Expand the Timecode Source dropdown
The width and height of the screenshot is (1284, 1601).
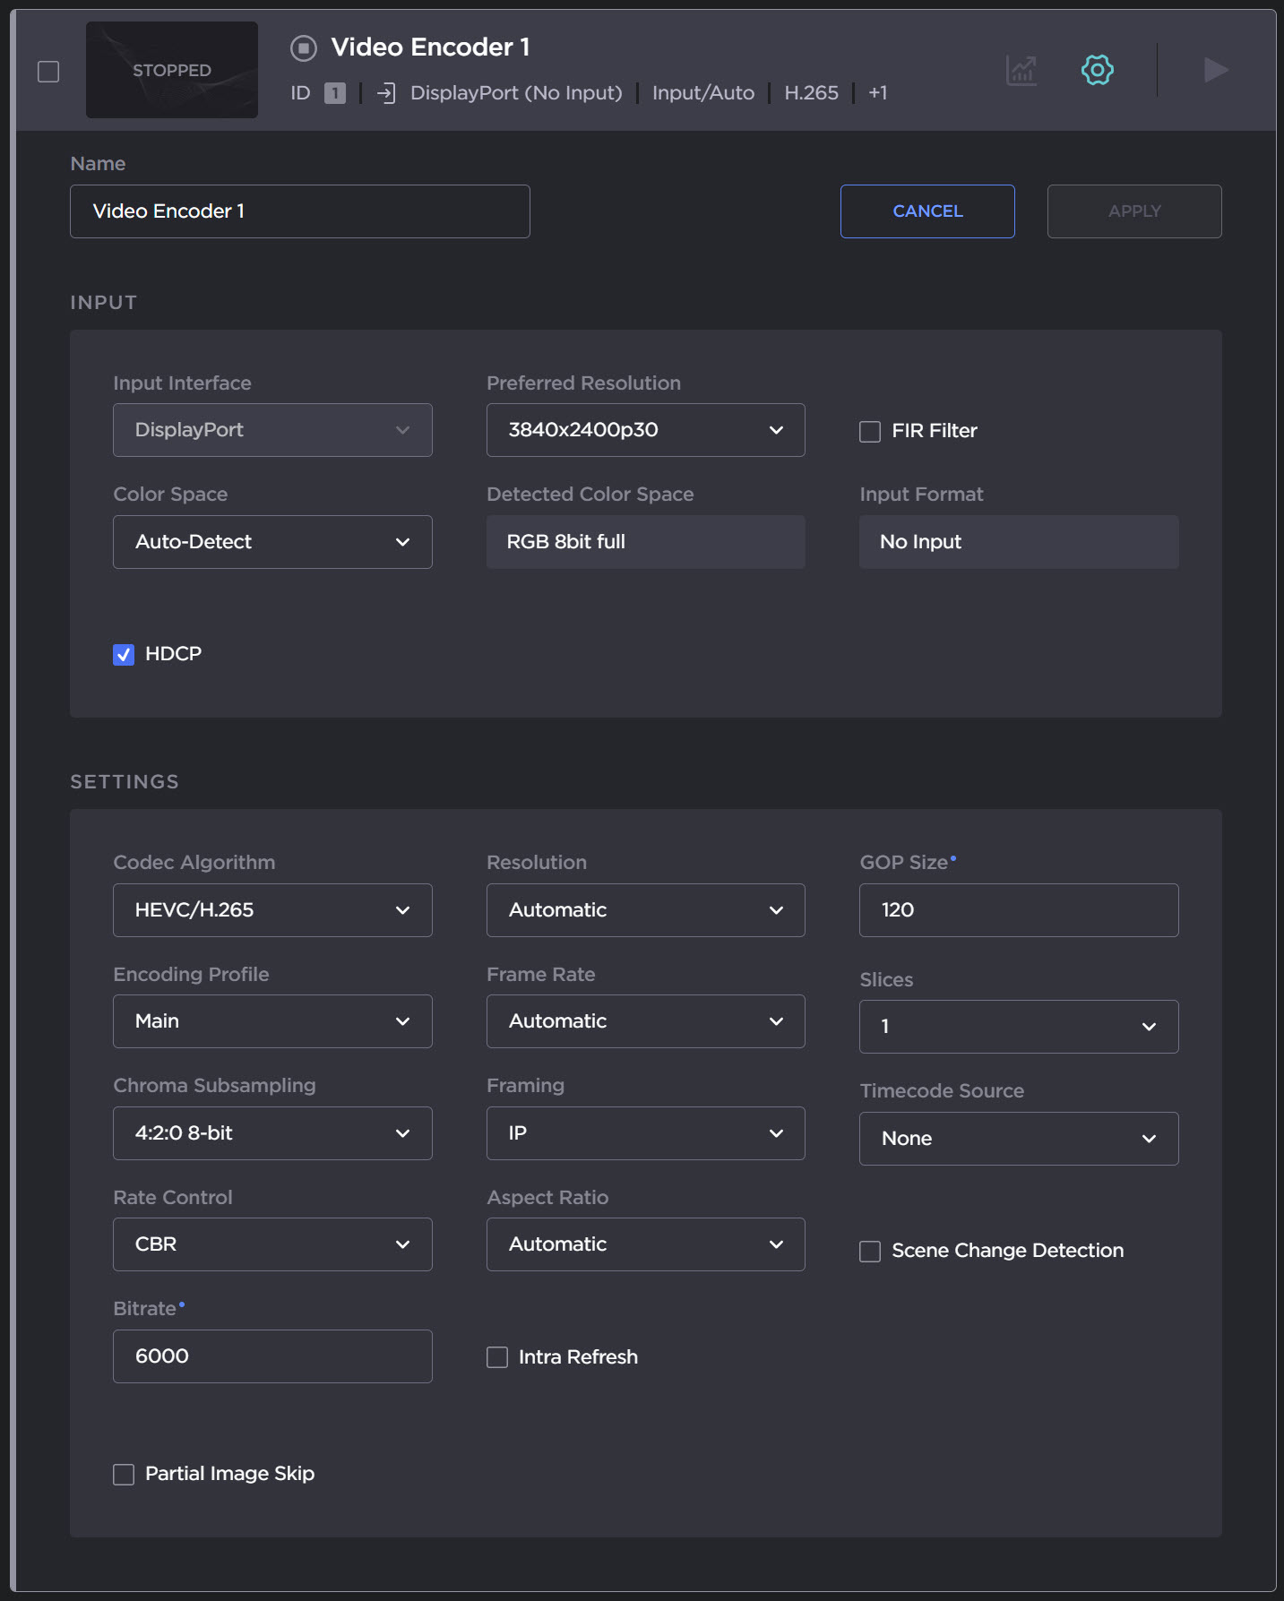(1018, 1139)
